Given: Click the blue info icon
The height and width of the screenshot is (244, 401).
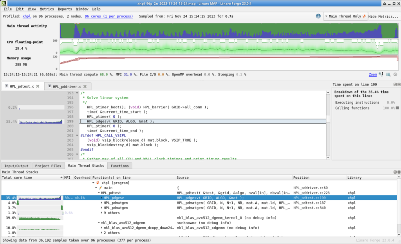Looking at the screenshot, I should (318, 16).
